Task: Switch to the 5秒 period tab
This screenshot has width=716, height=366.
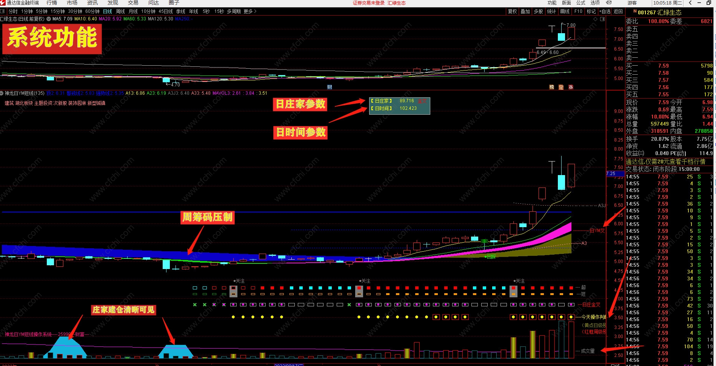Action: [x=206, y=11]
